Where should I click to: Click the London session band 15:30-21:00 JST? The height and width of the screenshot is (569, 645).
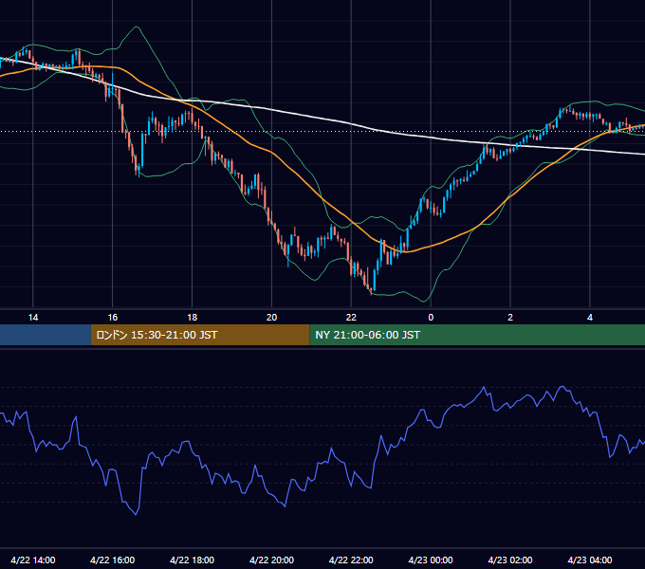(x=200, y=335)
